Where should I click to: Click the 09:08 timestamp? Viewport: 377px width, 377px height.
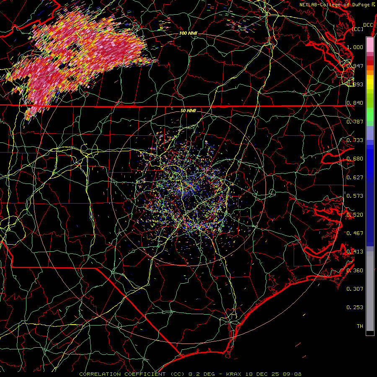(x=292, y=374)
